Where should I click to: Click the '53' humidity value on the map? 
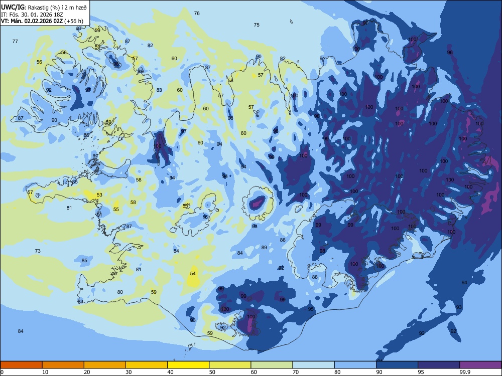(99, 195)
